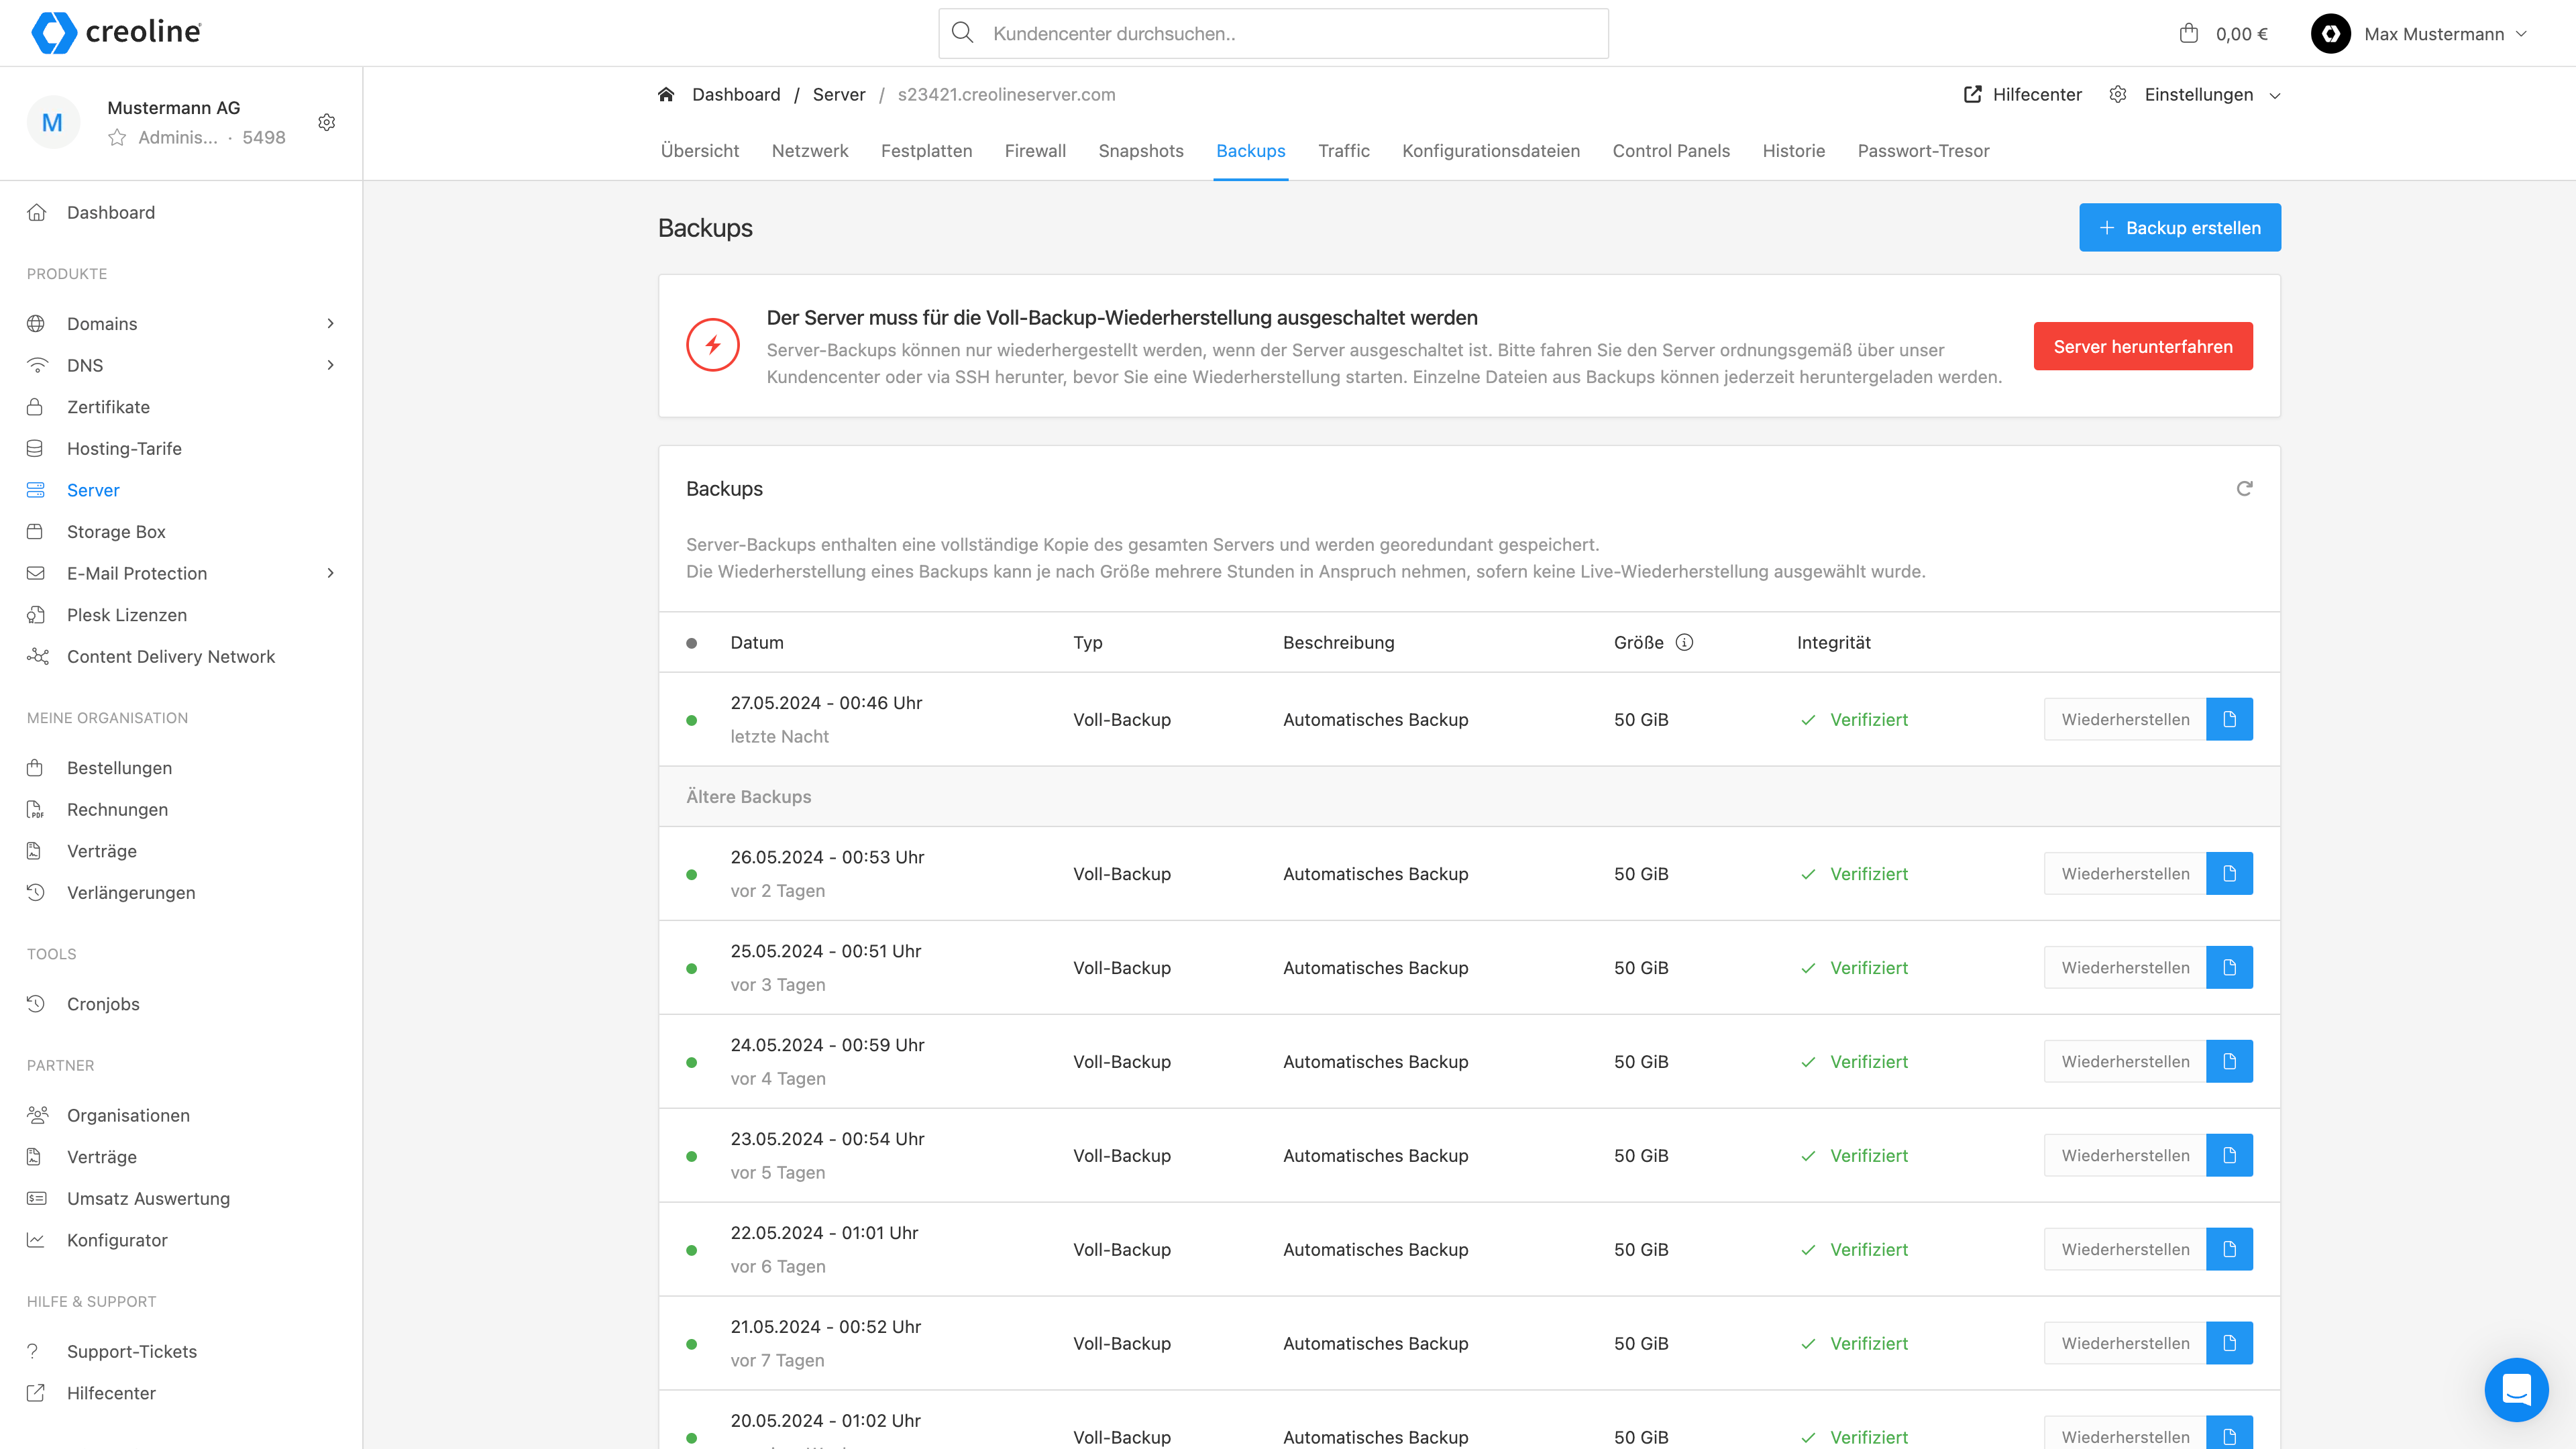This screenshot has height=1449, width=2576.
Task: Click the red Server herunterfahren button
Action: (x=2142, y=346)
